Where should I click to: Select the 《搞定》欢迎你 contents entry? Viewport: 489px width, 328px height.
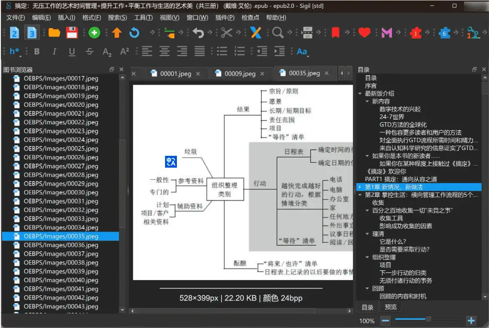(385, 171)
